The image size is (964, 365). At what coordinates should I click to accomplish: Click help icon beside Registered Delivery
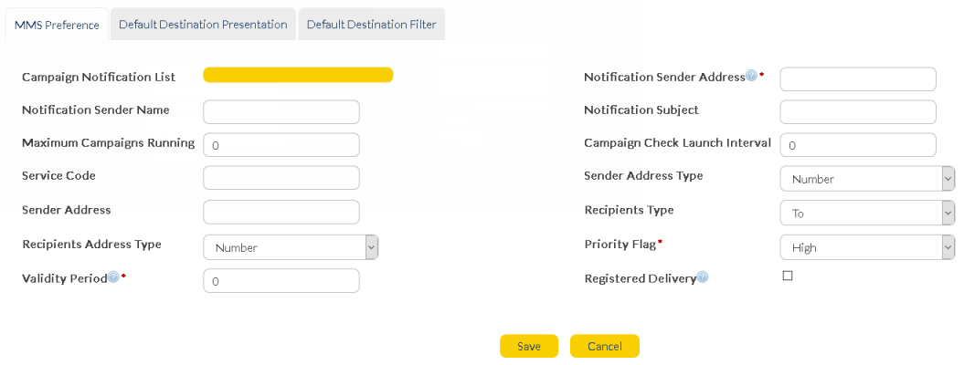coord(703,277)
